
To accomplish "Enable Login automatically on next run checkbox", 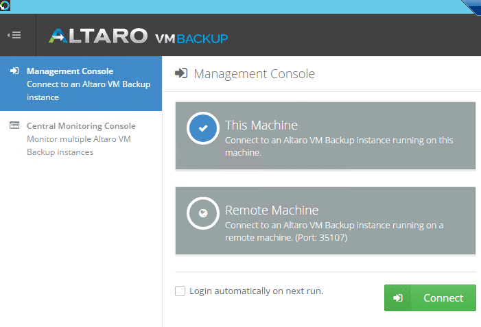I will click(180, 291).
